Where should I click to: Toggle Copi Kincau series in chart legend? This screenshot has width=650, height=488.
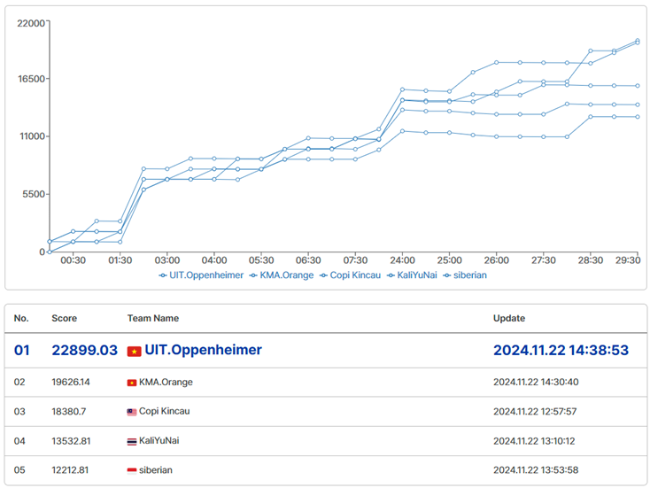351,275
